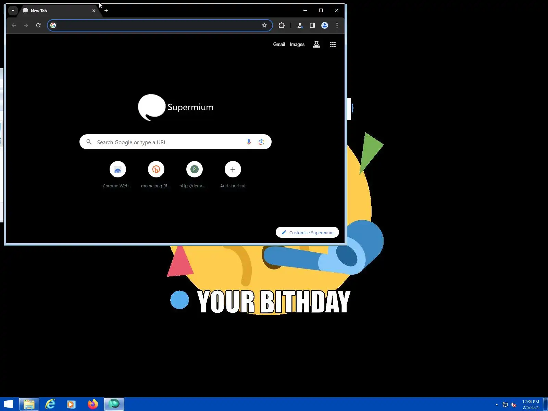Image resolution: width=548 pixels, height=411 pixels.
Task: Open the profile avatar menu
Action: (325, 25)
